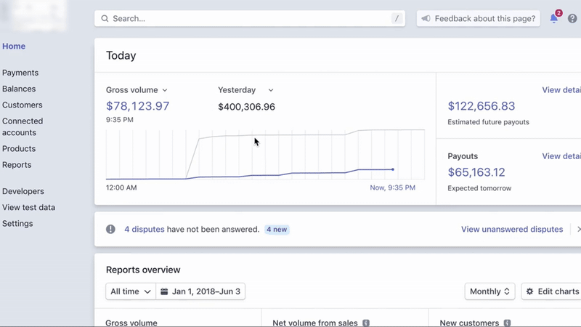The image size is (581, 327).
Task: Change the Monthly interval selector
Action: 489,291
